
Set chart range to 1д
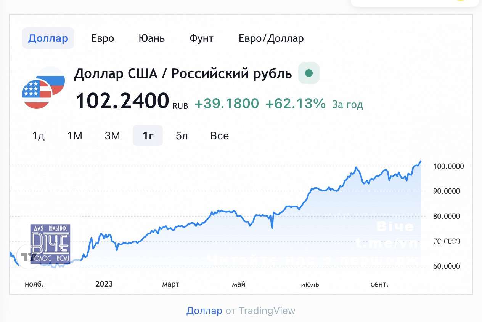[x=39, y=136]
